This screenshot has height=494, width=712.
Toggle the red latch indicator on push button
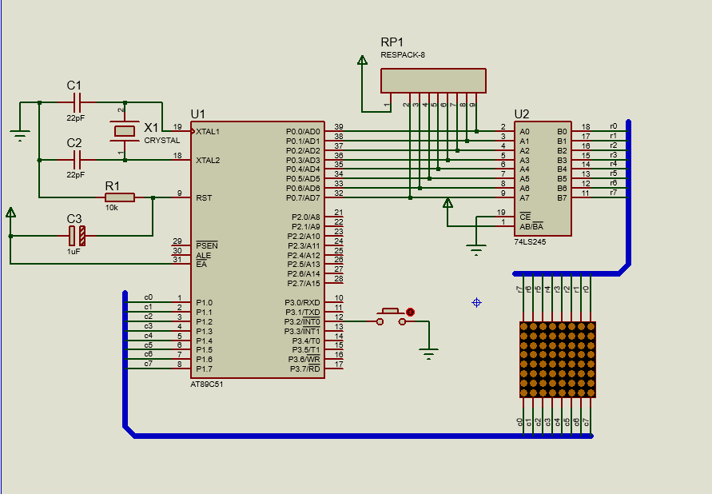point(411,312)
